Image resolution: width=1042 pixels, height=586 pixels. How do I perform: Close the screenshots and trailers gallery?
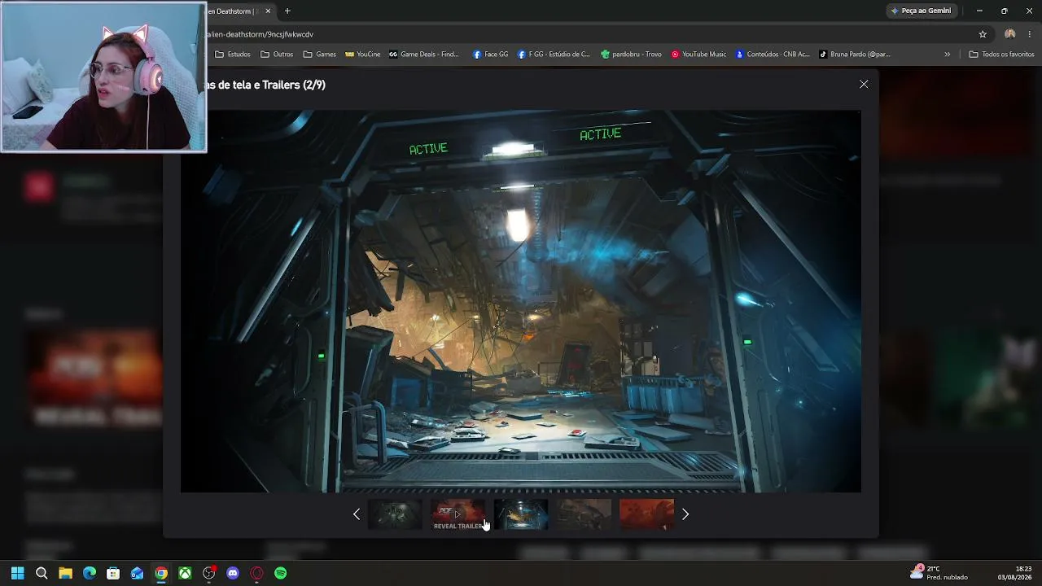[864, 84]
